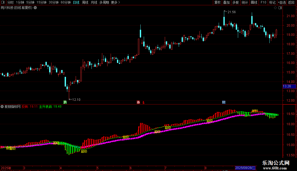The height and width of the screenshot is (171, 297).
Task: Click the 12.10 low price label
Action: [76, 99]
